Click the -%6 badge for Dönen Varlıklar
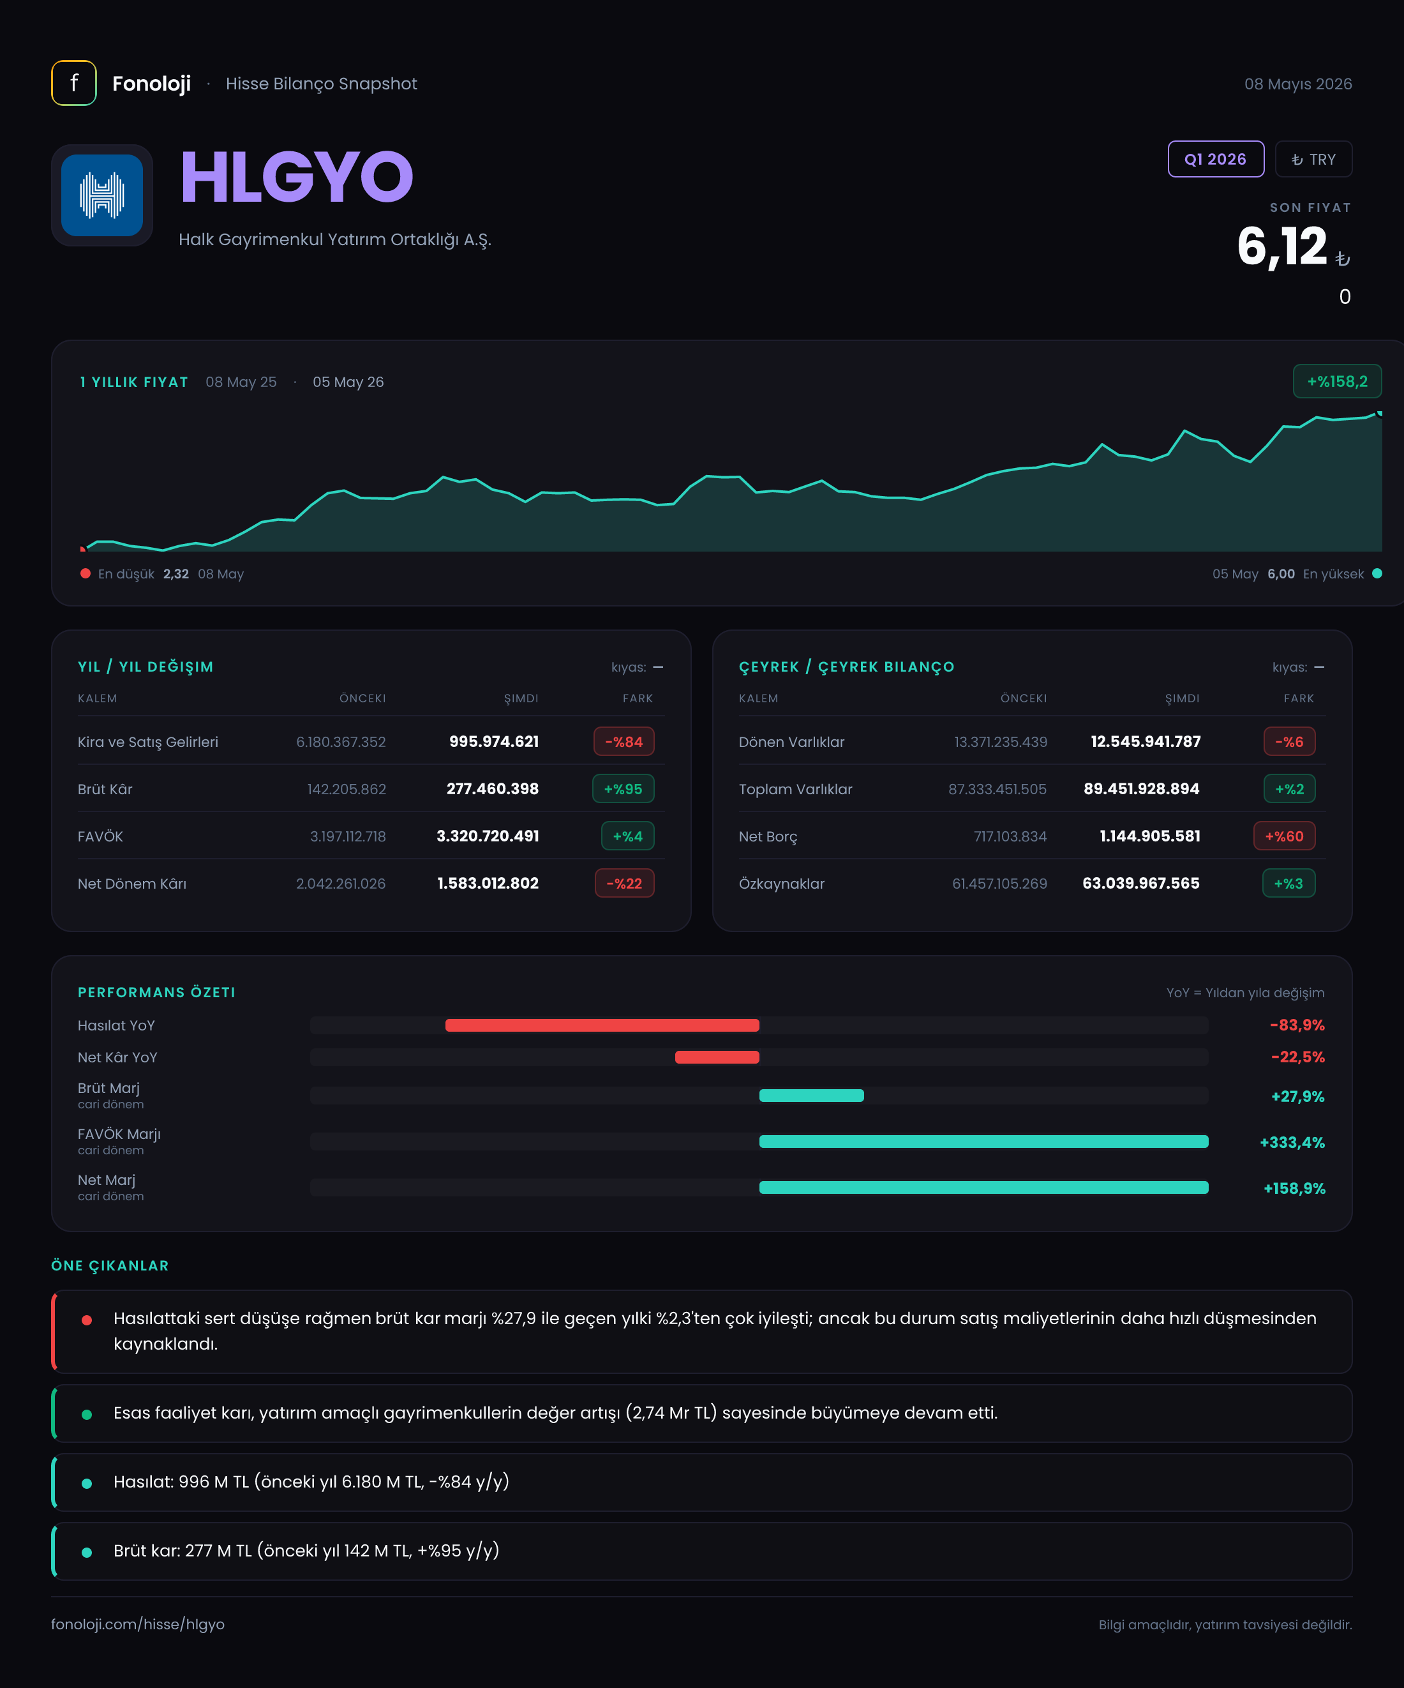Image resolution: width=1404 pixels, height=1688 pixels. (x=1289, y=742)
